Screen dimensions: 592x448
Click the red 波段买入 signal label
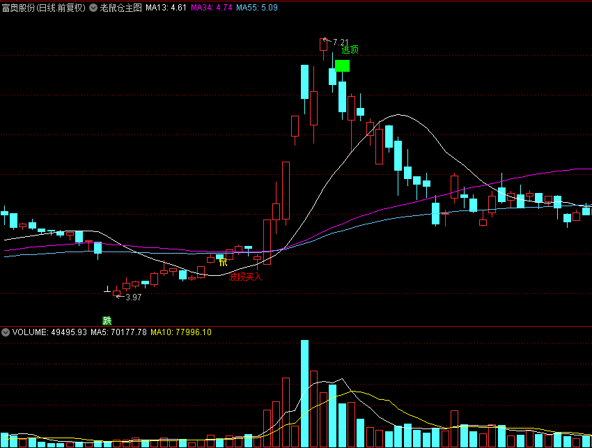(245, 277)
